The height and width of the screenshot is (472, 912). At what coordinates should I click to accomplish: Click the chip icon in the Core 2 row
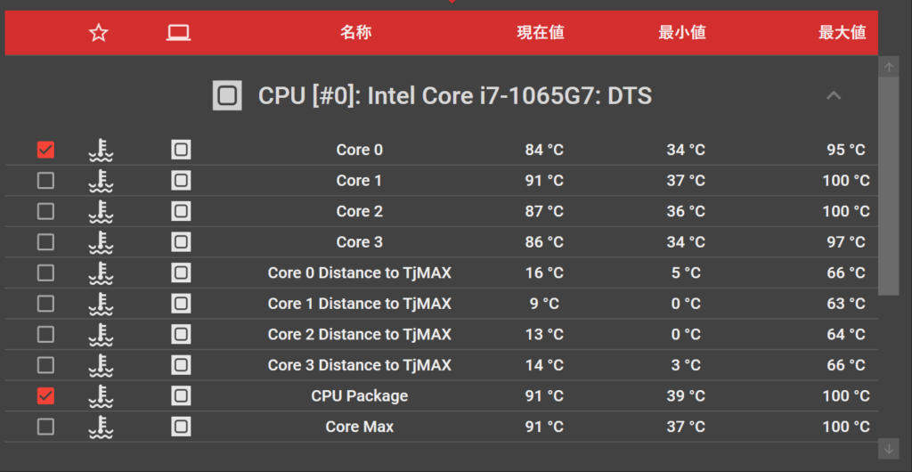181,211
